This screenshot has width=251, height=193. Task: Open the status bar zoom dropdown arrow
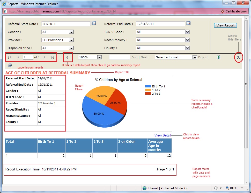(x=242, y=188)
